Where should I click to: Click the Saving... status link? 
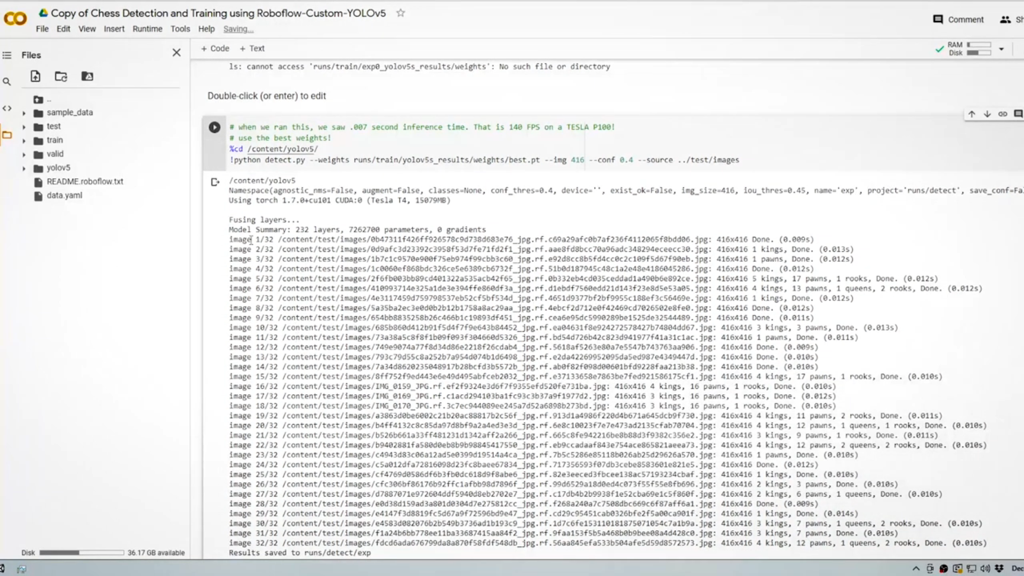click(x=238, y=29)
